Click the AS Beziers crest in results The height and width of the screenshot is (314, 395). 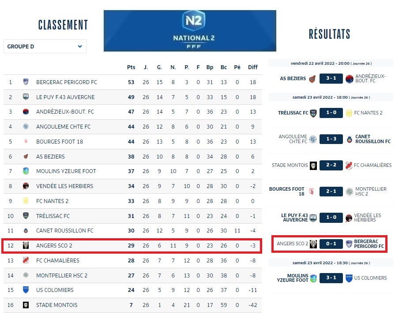[x=312, y=79]
